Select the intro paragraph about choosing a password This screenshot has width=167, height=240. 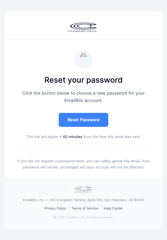(x=83, y=97)
